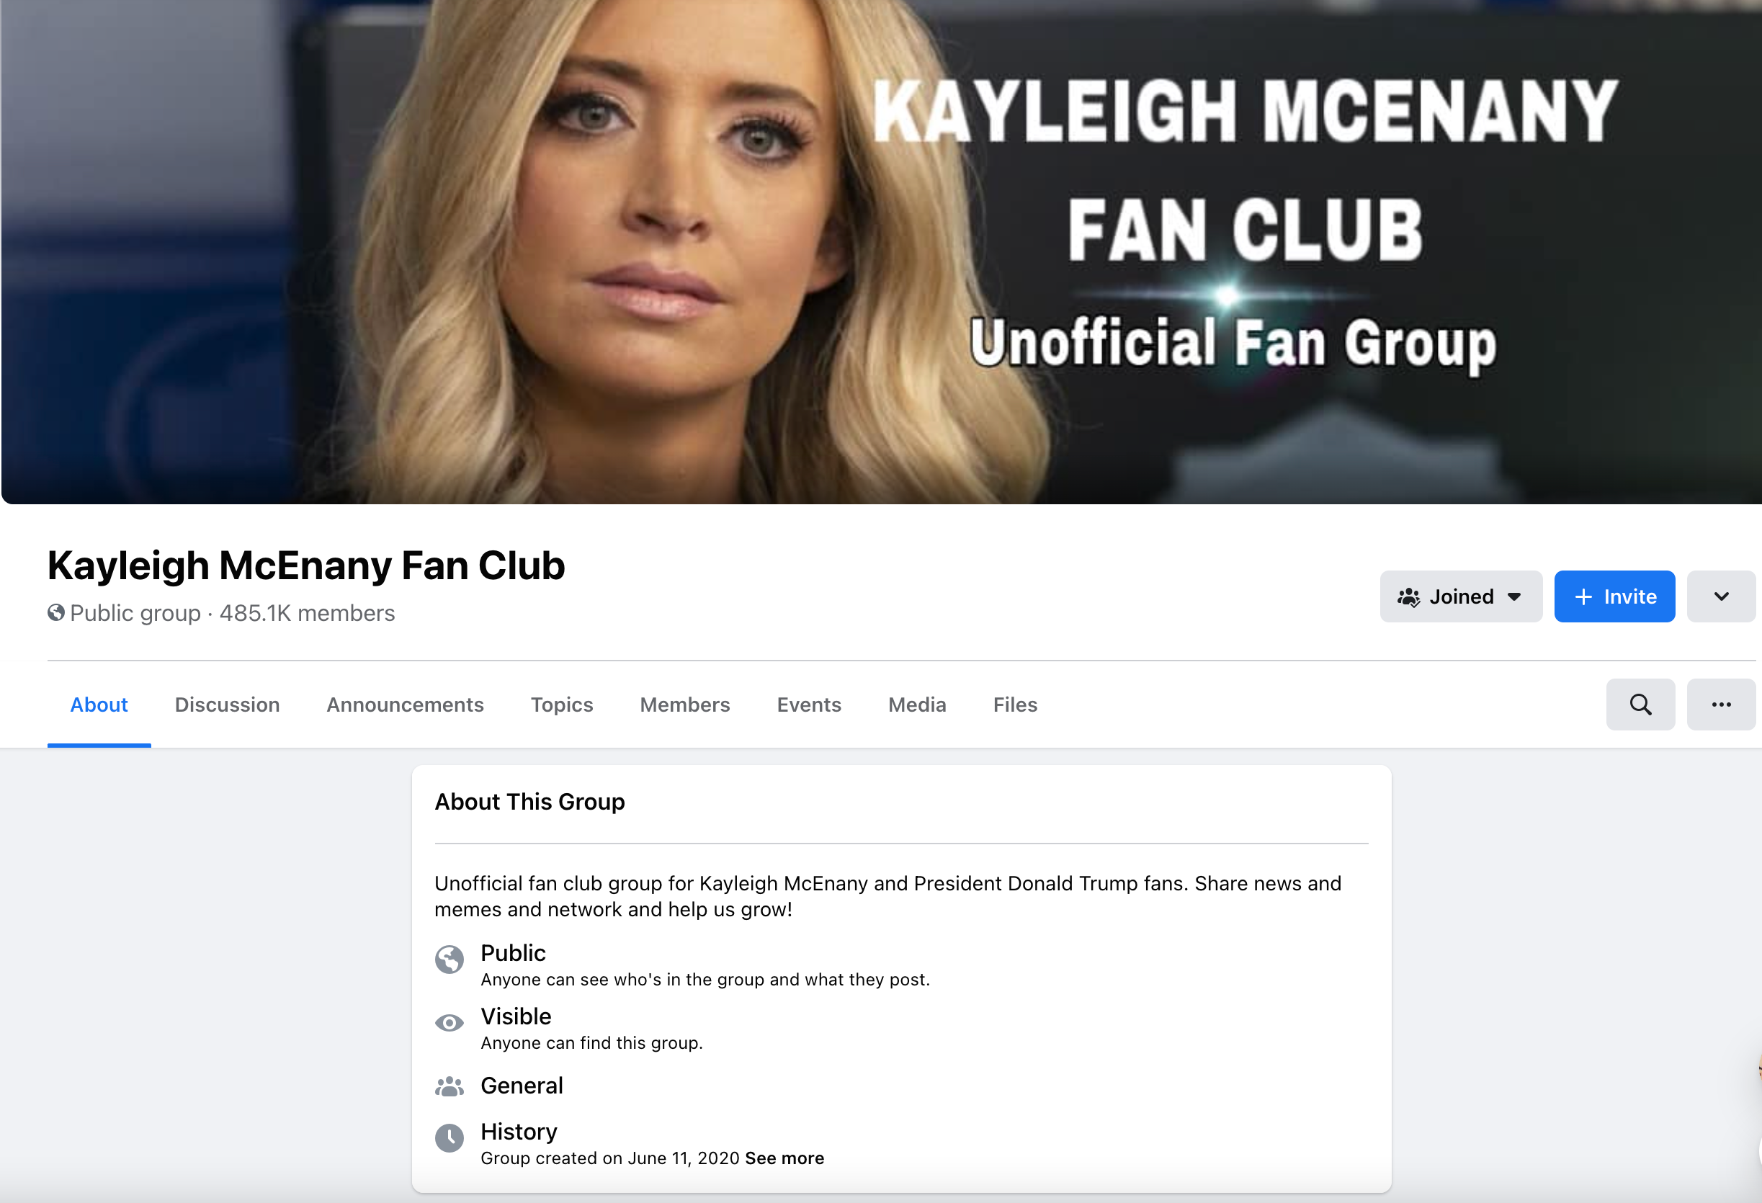
Task: Select the Events tab
Action: coord(809,705)
